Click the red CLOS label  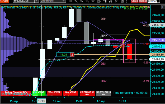146,44
